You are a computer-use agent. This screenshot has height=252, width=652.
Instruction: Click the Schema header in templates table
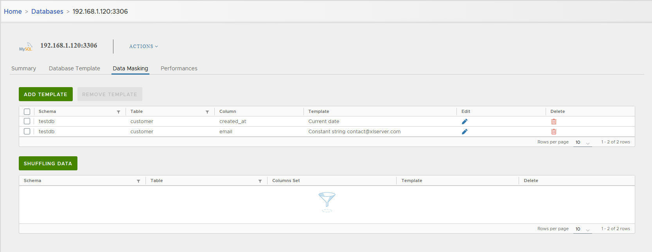coord(47,111)
